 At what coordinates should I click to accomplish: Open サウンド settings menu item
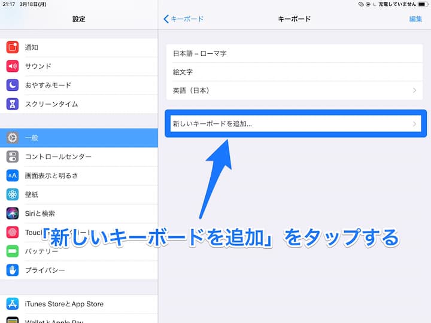79,66
